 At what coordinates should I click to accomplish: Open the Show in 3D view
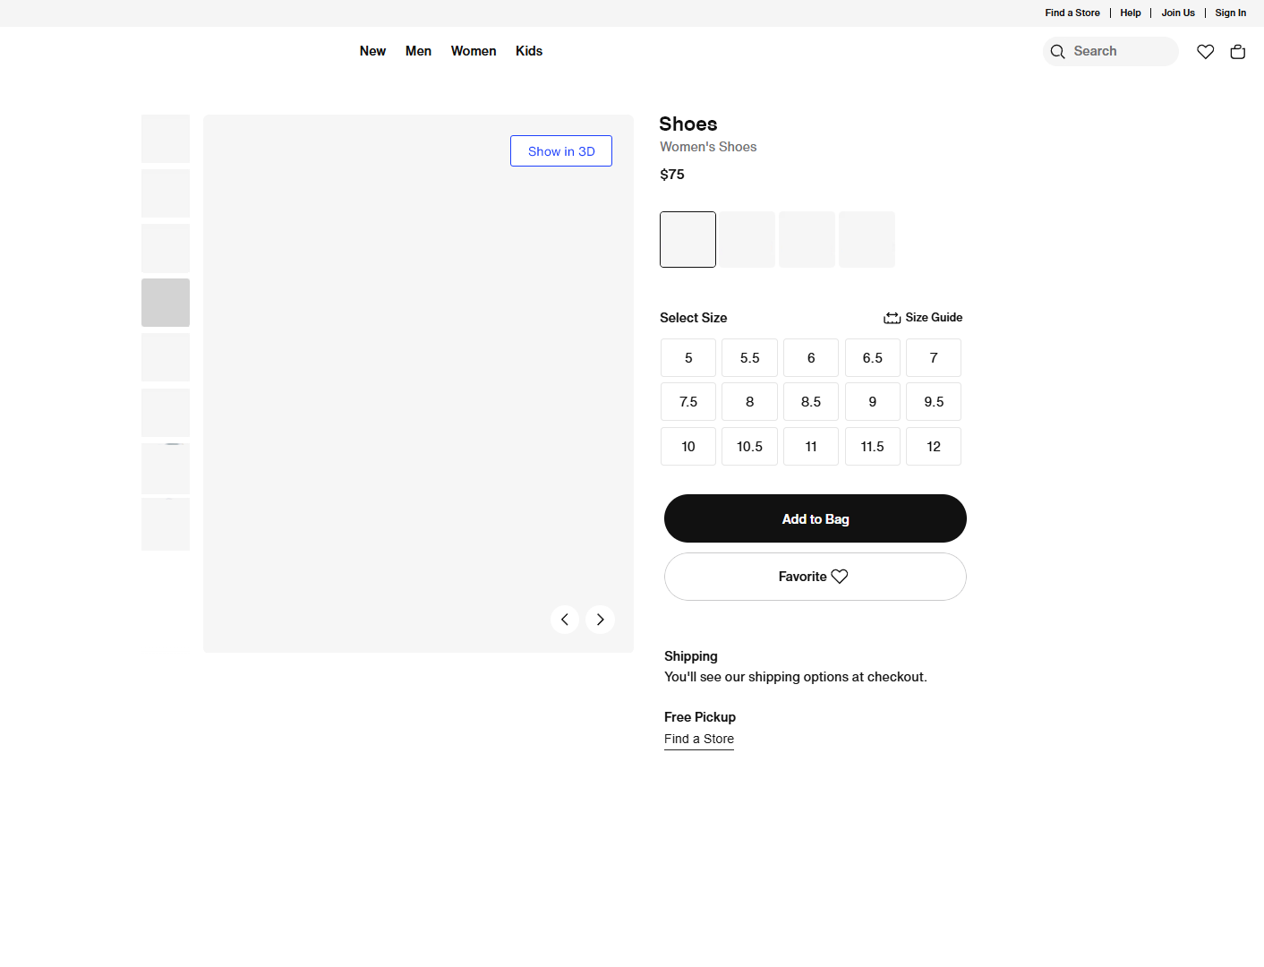561,150
